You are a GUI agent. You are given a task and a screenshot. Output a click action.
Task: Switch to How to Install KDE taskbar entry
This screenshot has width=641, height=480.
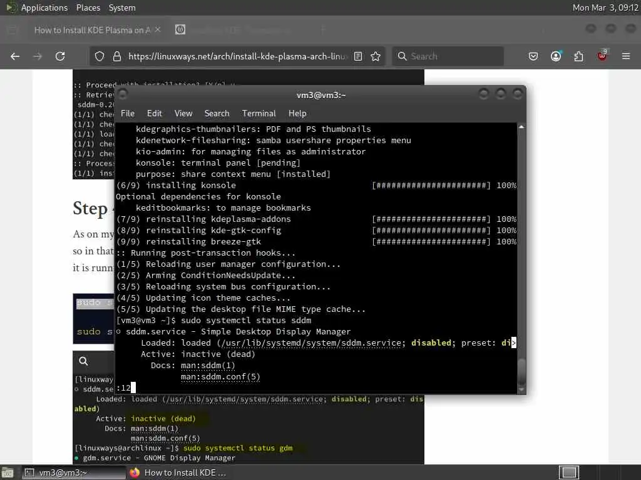(x=177, y=472)
